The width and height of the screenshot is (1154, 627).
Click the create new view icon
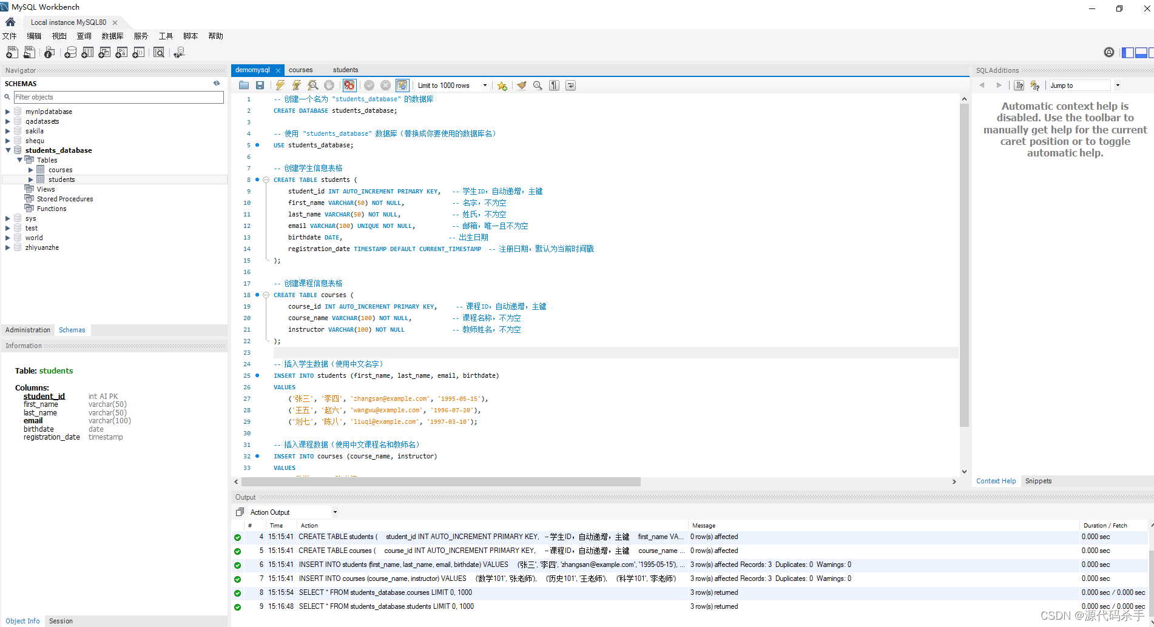pos(104,53)
